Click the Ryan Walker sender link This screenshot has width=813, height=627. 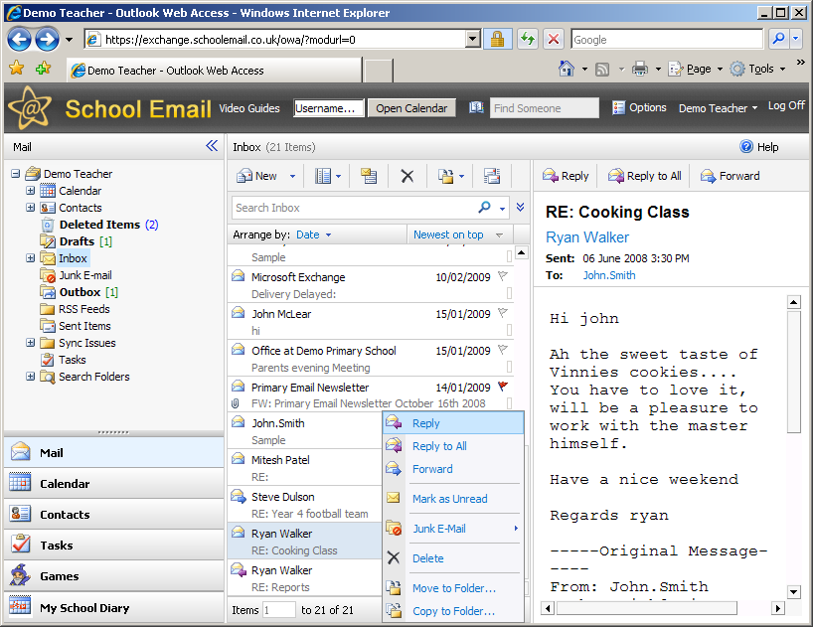(x=587, y=237)
